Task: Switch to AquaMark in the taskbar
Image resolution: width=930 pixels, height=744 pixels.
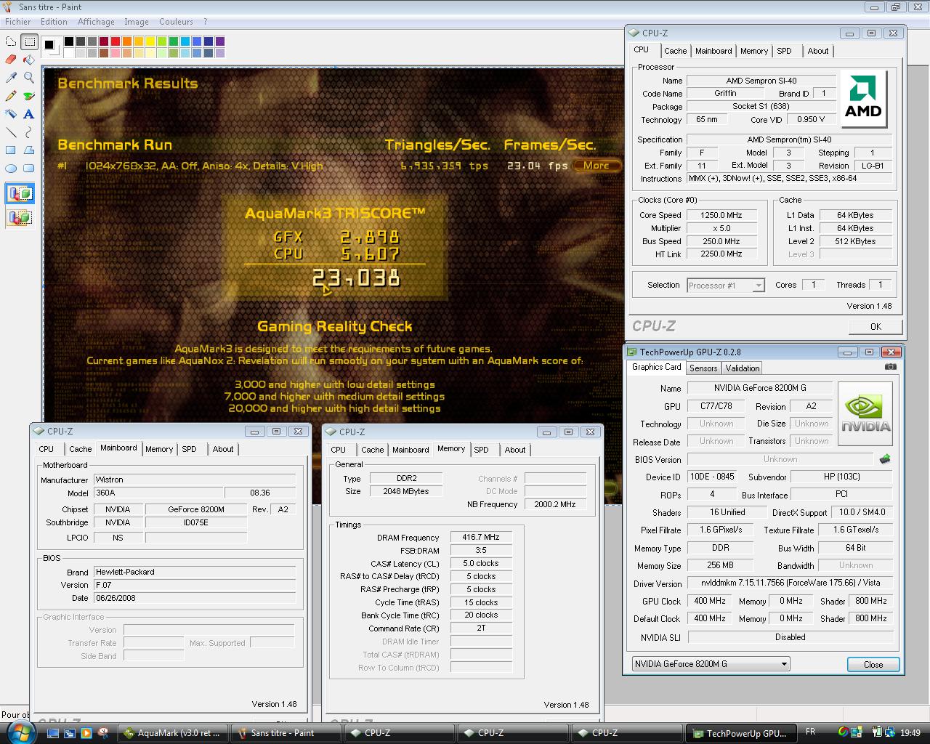Action: click(173, 733)
